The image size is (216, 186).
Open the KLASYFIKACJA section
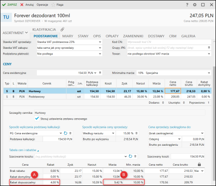[44, 30]
